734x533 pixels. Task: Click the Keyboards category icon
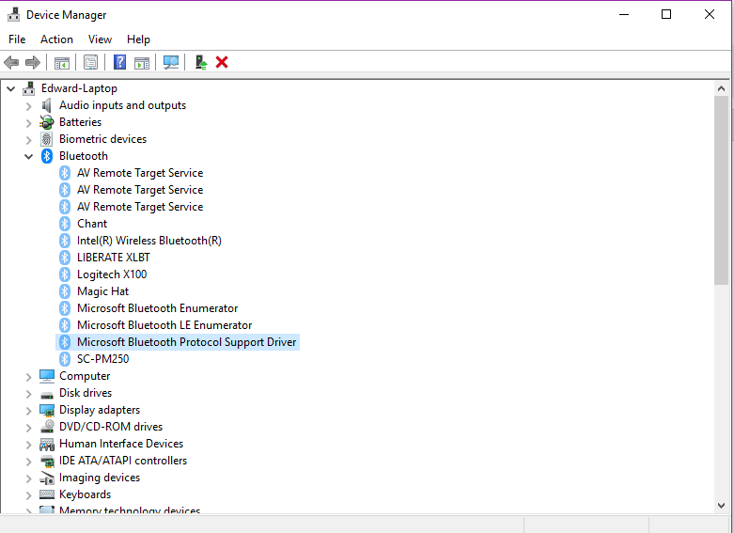click(47, 494)
